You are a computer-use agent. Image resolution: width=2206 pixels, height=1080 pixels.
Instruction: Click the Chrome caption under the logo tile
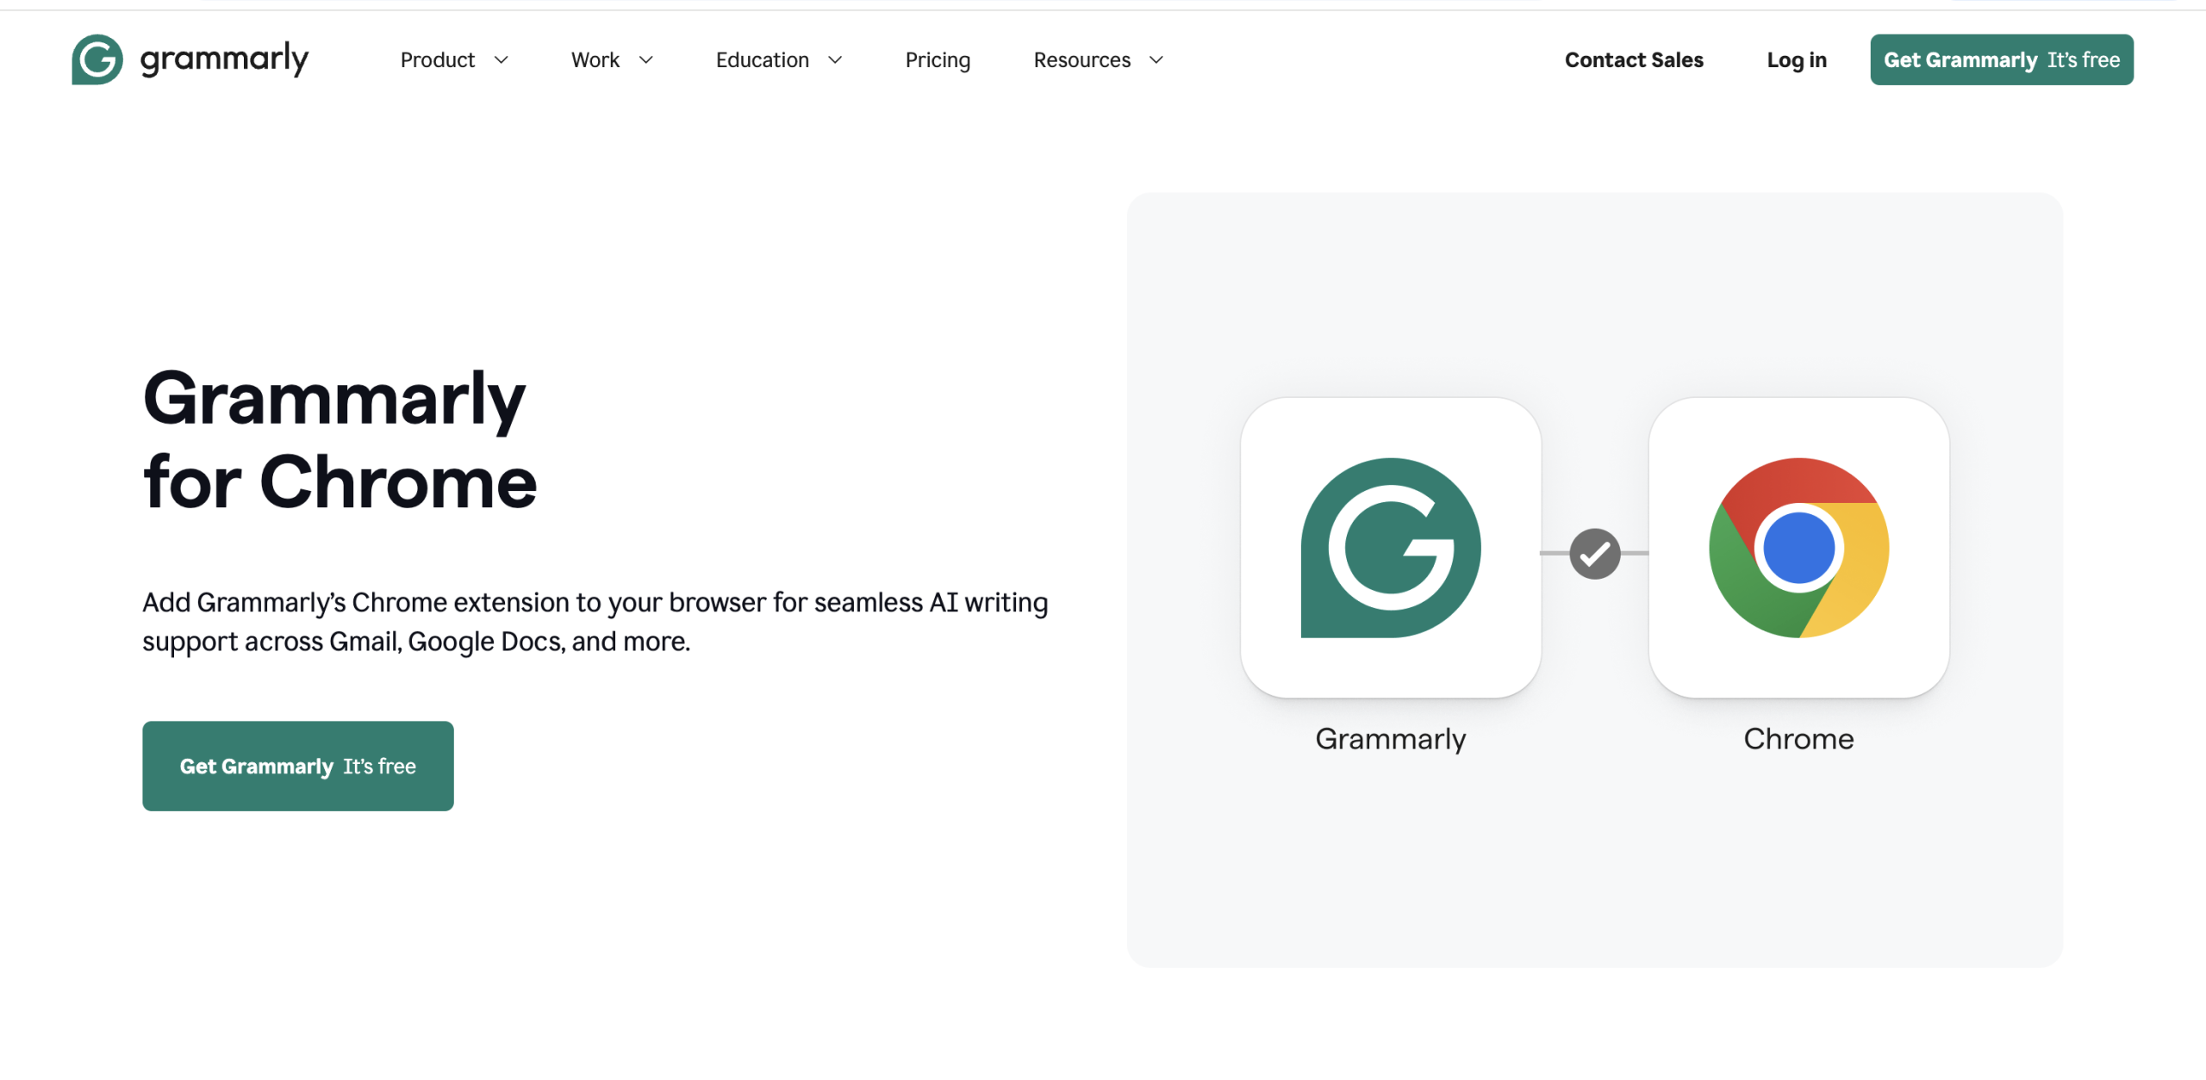point(1798,739)
